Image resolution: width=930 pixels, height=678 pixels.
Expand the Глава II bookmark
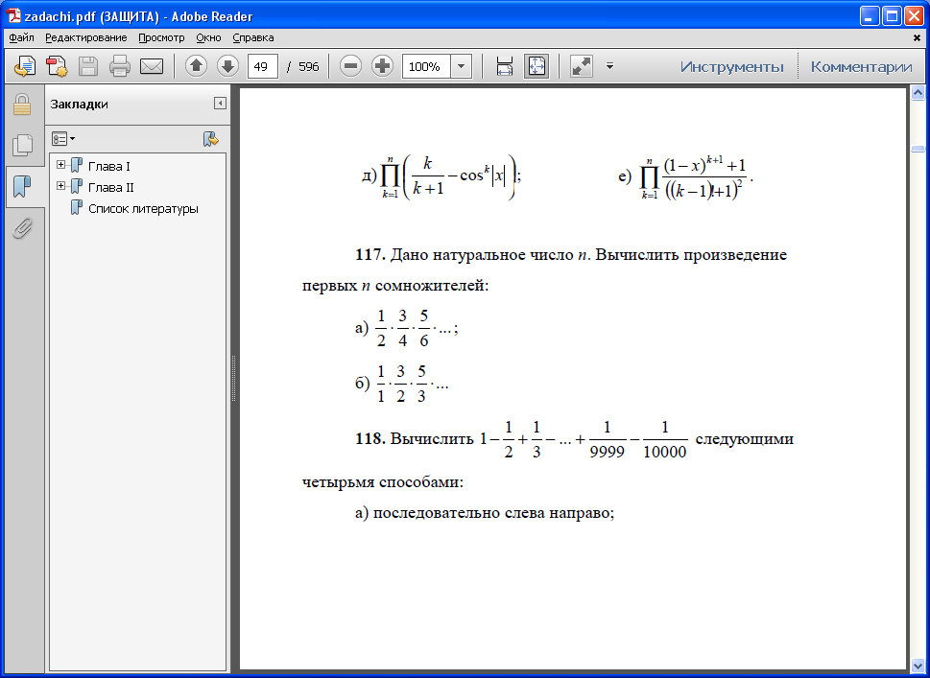[60, 185]
